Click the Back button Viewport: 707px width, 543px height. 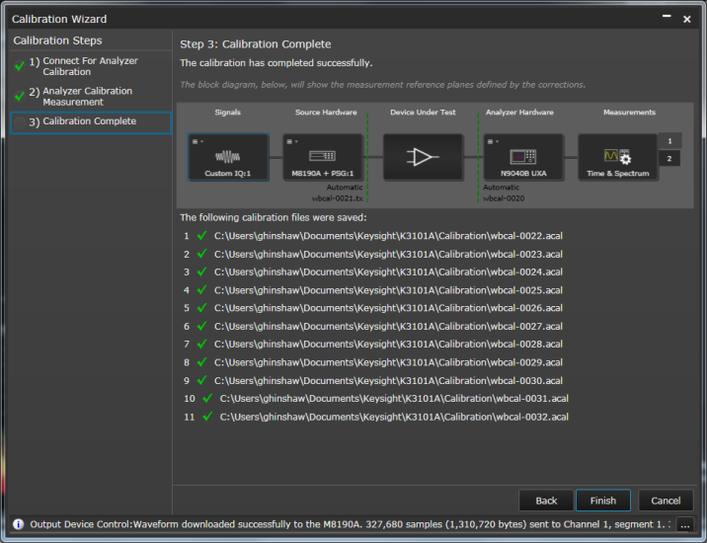(546, 501)
